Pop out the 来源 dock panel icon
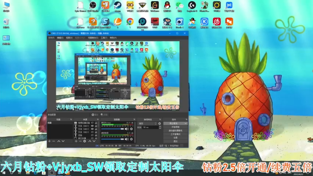This screenshot has height=176, width=313. coord(97,120)
